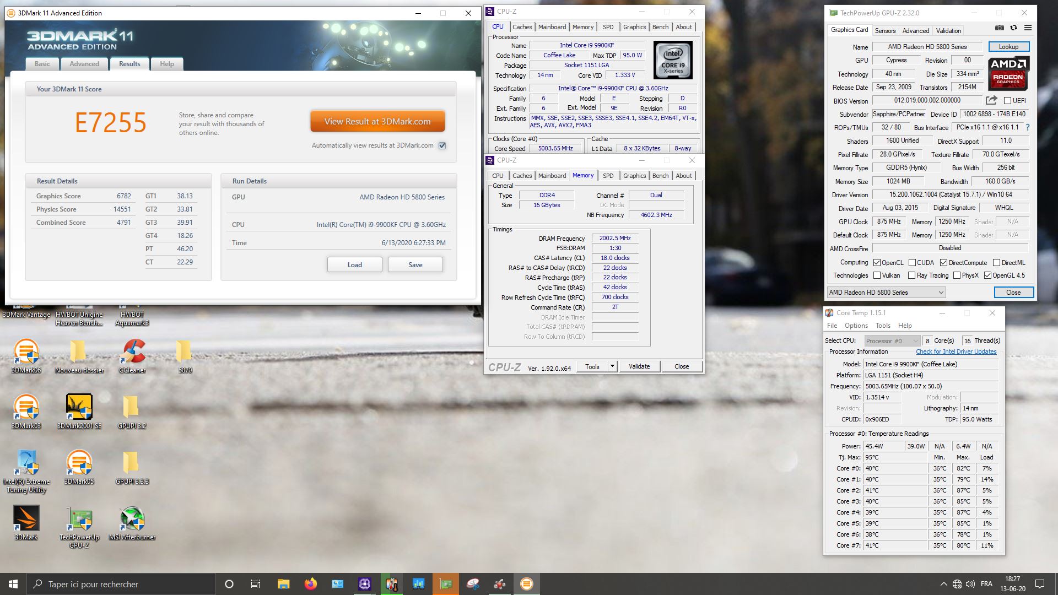Viewport: 1058px width, 595px height.
Task: Switch to Basic tab in 3DMark 11
Action: (x=42, y=64)
